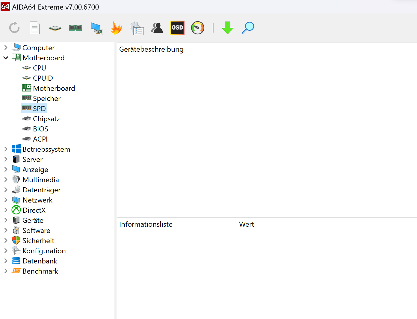Click the magnifier search icon
This screenshot has height=319, width=417.
[x=248, y=28]
